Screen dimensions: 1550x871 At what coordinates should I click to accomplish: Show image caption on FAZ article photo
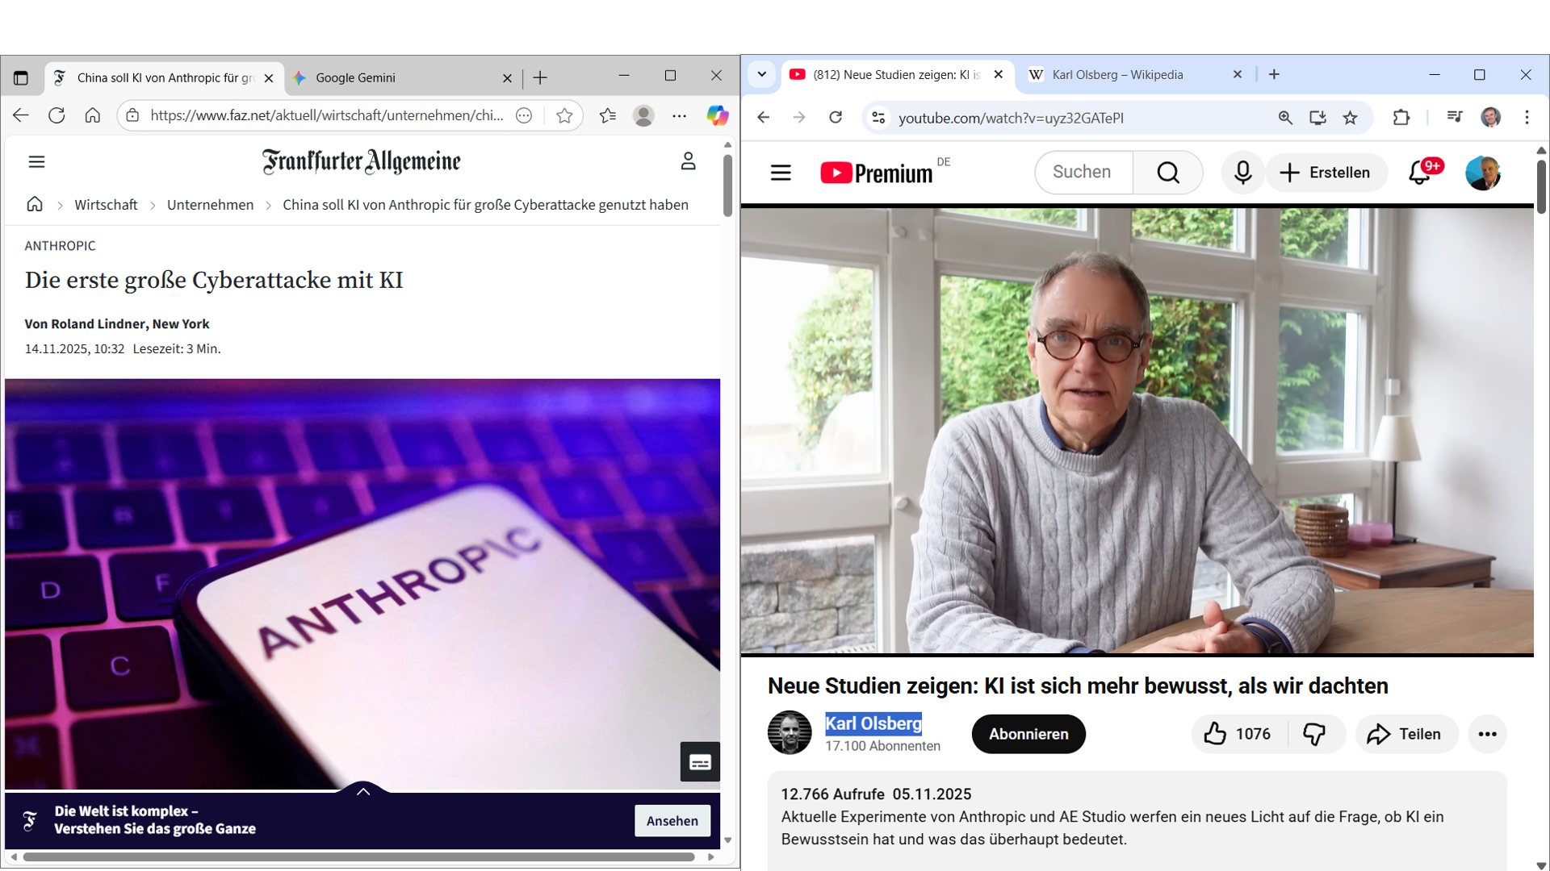(700, 762)
